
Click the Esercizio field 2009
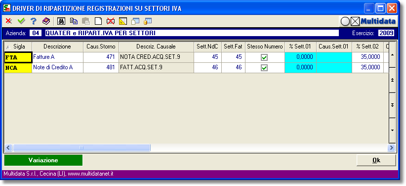[x=386, y=33]
